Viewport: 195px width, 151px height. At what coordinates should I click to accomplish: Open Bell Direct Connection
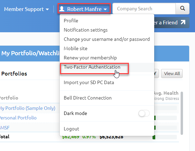[x=88, y=98]
